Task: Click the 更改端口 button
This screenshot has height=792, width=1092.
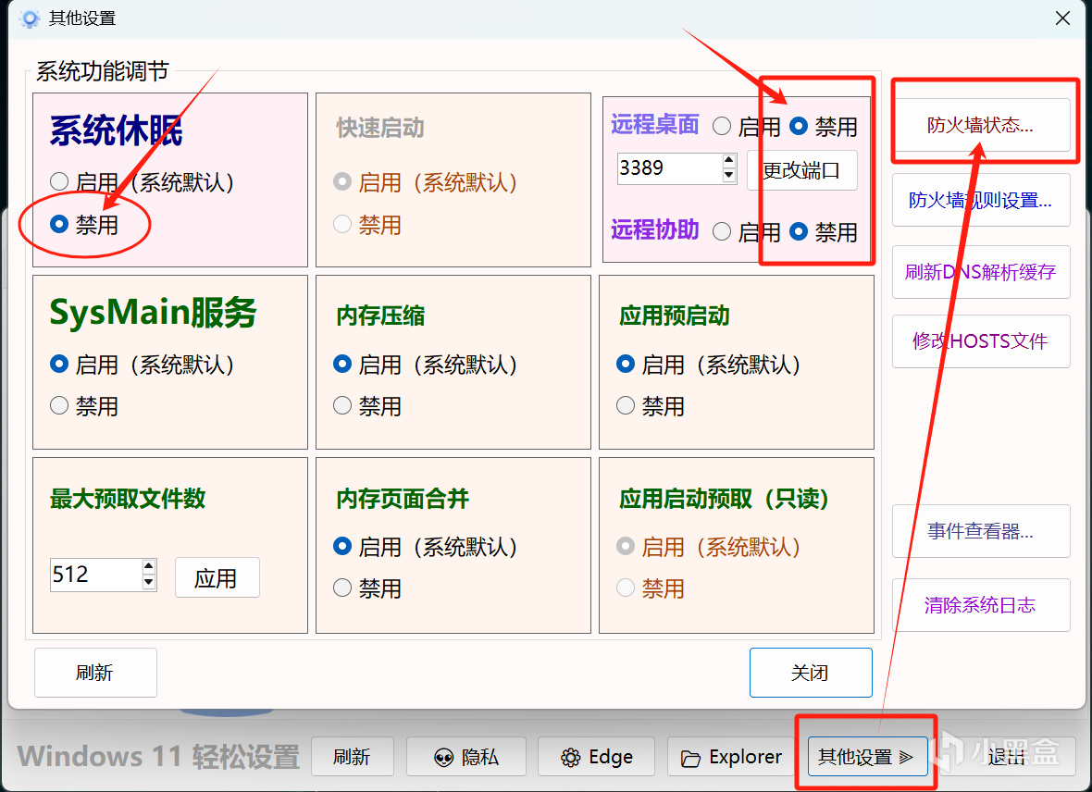Action: click(801, 170)
